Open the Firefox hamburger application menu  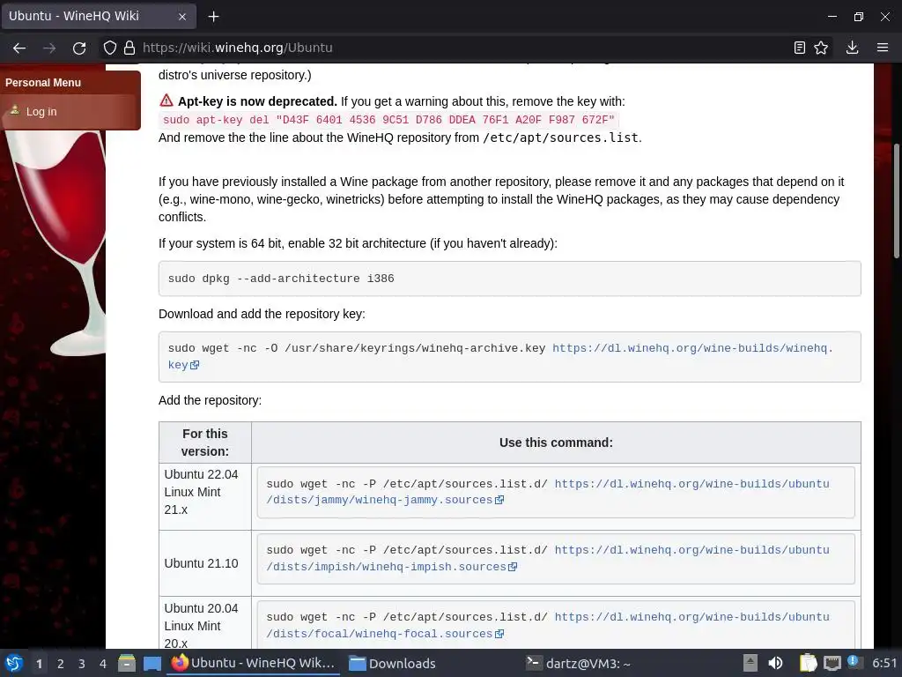[883, 48]
